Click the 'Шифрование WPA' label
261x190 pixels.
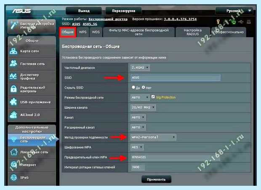[x=78, y=147]
